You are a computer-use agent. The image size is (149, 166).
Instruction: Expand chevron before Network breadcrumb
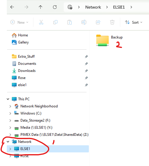pyautogui.click(x=79, y=7)
